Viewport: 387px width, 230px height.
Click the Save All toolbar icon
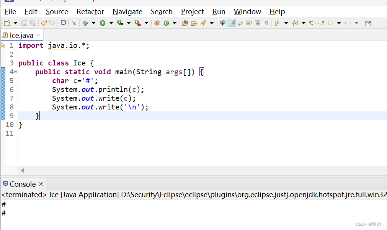point(33,23)
